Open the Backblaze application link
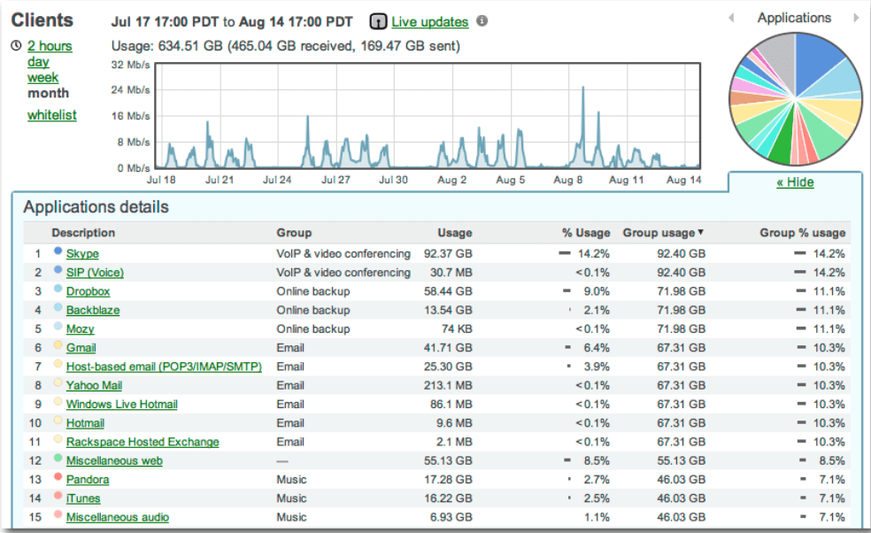This screenshot has height=533, width=871. pos(93,311)
